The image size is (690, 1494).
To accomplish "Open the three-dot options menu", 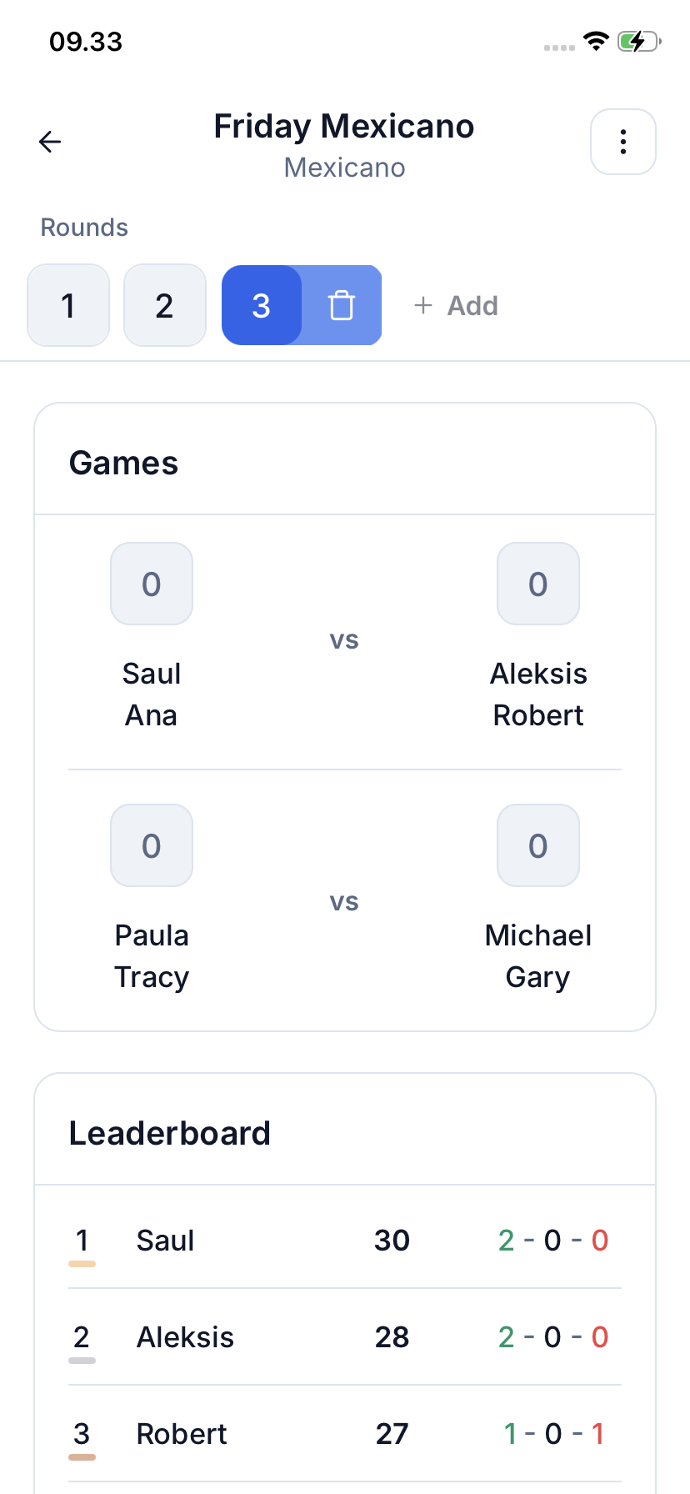I will (622, 143).
